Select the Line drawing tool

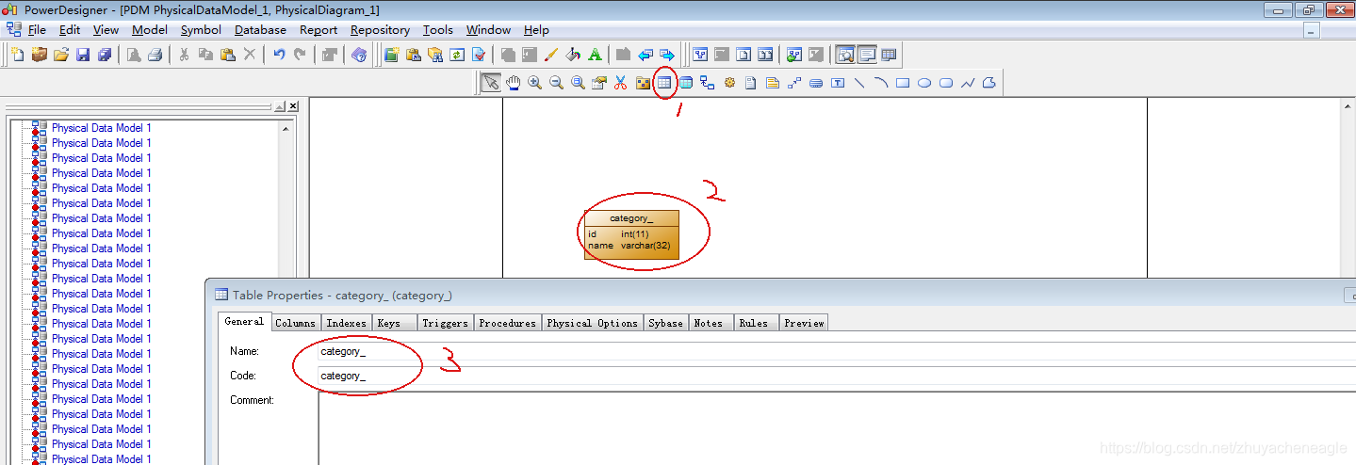pos(859,83)
